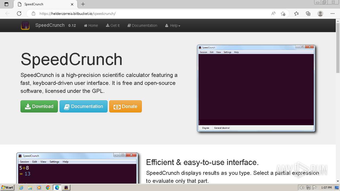Reload the page with refresh icon
The image size is (340, 191).
click(19, 14)
